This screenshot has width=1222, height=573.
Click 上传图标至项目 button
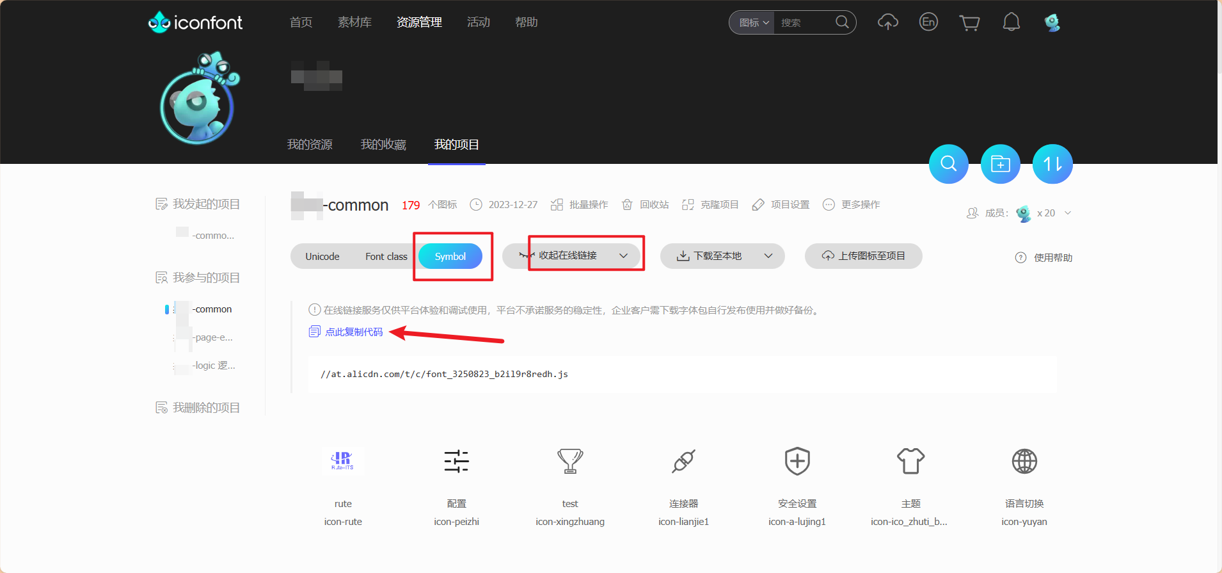863,256
